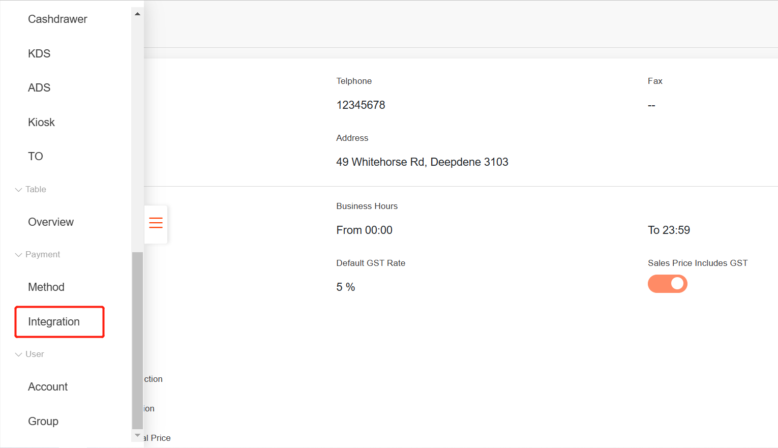This screenshot has height=448, width=778.
Task: Click the scrollbar down arrow
Action: pos(137,436)
